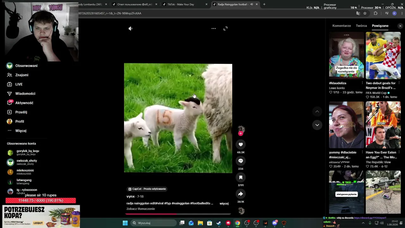
Task: Open options for the yummy #dlaciebie video
Action: coord(362,152)
